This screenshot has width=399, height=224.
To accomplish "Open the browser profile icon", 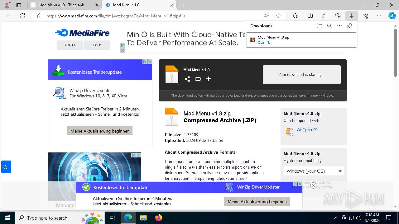I will (x=7, y=5).
